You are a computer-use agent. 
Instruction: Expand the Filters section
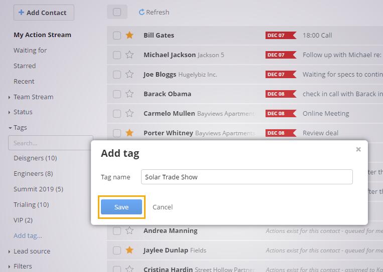pos(9,266)
